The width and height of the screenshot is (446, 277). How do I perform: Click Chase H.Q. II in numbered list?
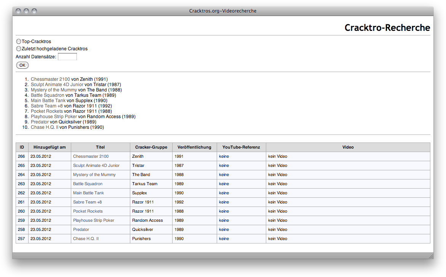pyautogui.click(x=44, y=127)
